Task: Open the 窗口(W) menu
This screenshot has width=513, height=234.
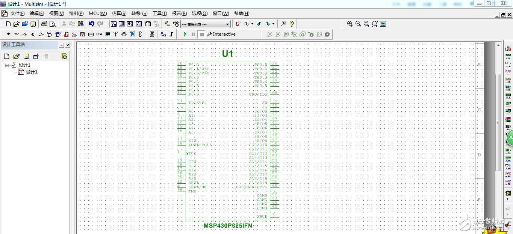Action: tap(221, 13)
